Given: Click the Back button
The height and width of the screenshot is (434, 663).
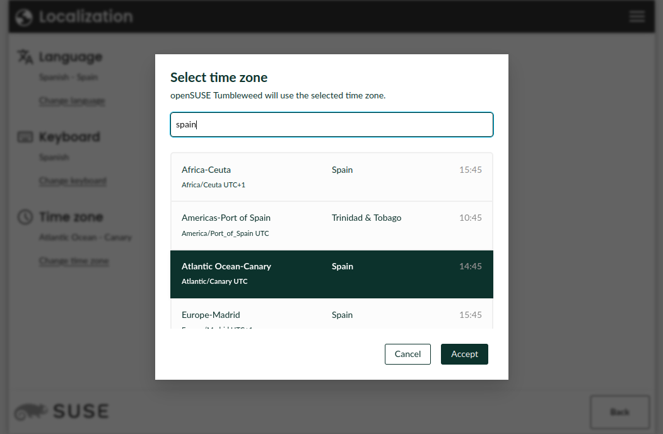Looking at the screenshot, I should click(619, 412).
